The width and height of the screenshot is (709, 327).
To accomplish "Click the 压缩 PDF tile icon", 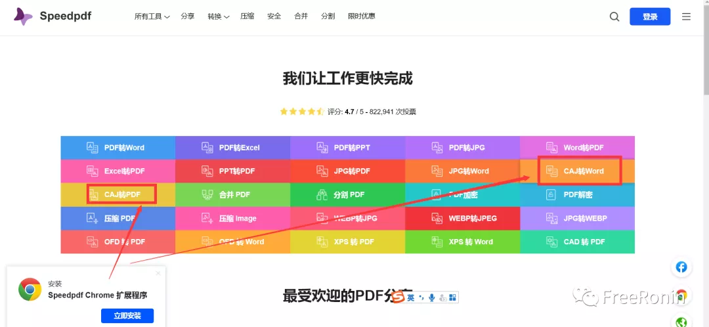I will coord(93,218).
